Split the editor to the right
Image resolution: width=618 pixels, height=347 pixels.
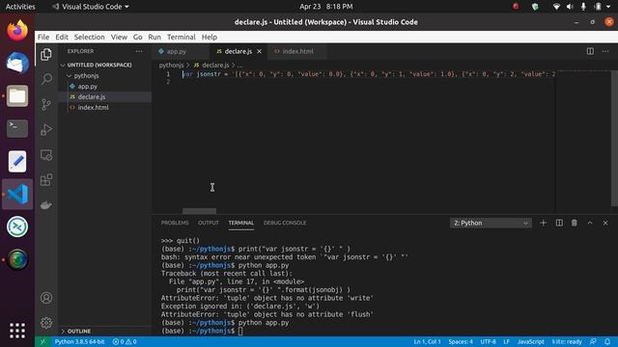pyautogui.click(x=590, y=51)
